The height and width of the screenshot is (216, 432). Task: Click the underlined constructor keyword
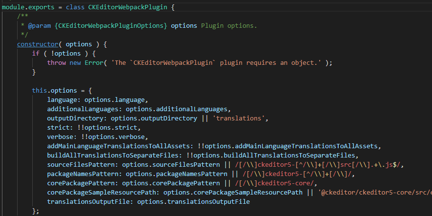click(38, 44)
